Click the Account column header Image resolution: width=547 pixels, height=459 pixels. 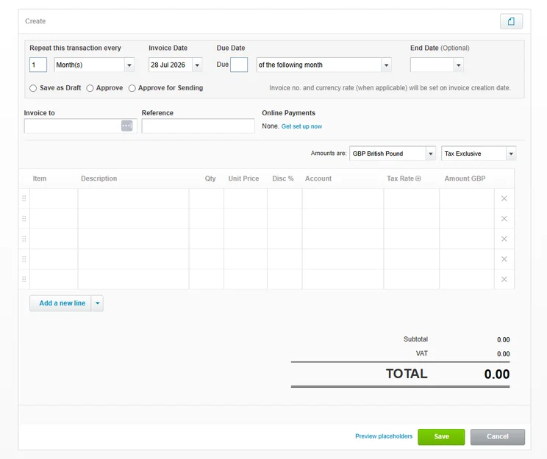(318, 178)
